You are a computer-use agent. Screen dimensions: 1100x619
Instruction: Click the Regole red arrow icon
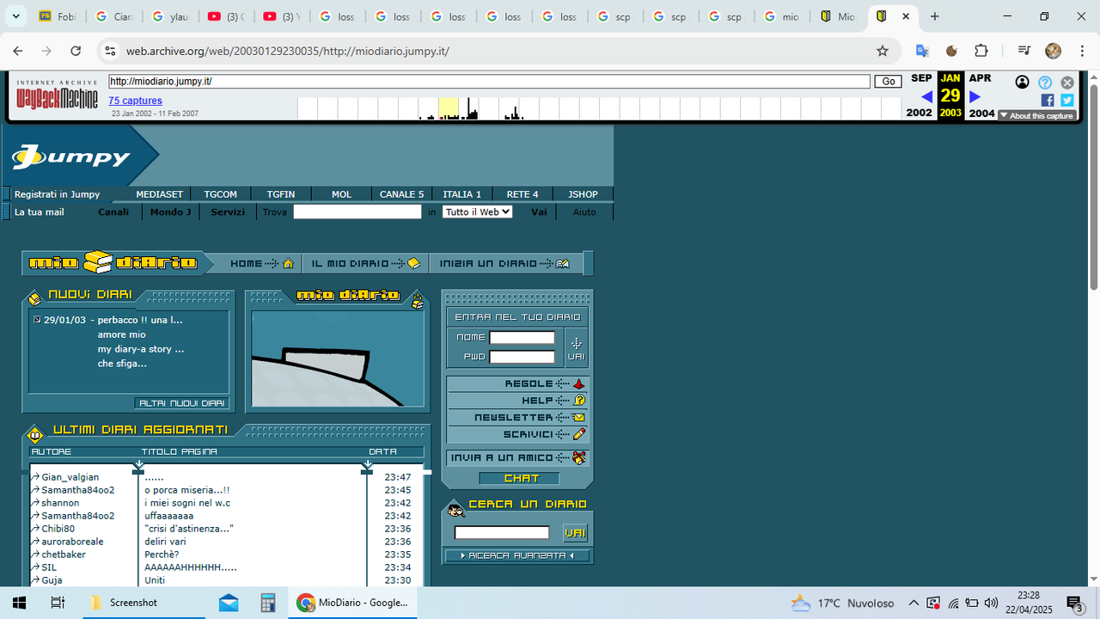578,383
